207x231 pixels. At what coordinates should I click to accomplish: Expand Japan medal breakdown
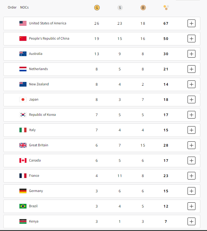click(x=191, y=99)
